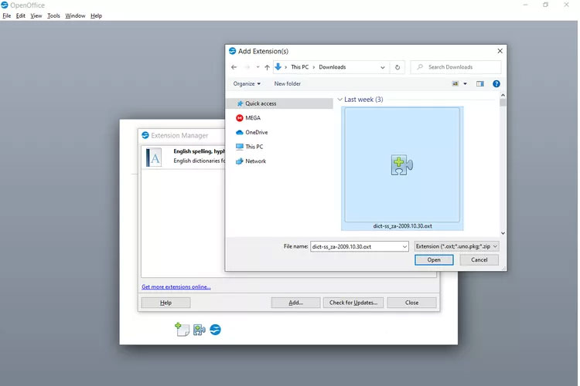This screenshot has height=386, width=580.
Task: Click Add... button in Extension Manager
Action: pyautogui.click(x=295, y=303)
